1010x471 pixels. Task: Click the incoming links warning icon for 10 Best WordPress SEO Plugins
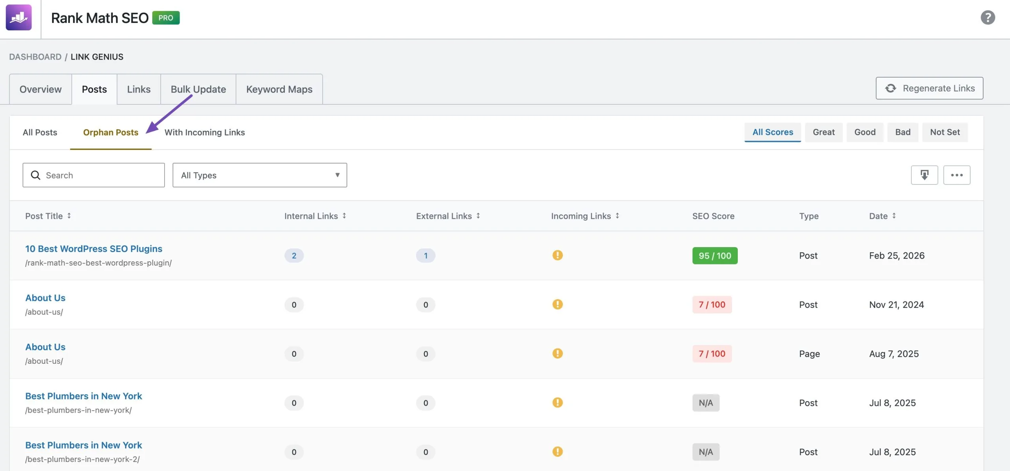[557, 255]
